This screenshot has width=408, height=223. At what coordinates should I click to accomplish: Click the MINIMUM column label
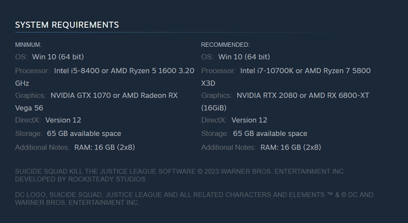[x=28, y=45]
